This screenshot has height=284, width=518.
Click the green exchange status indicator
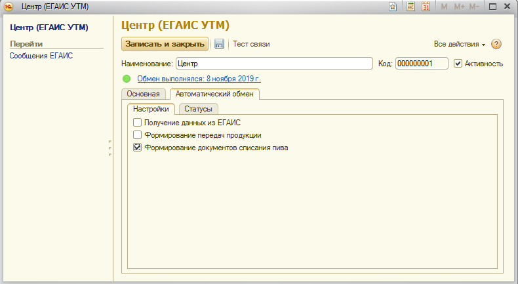(x=127, y=79)
